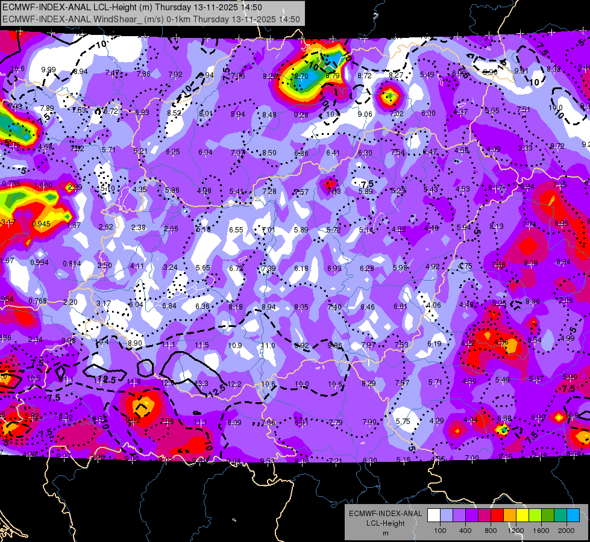
Task: Pick the orange legend swatch
Action: (x=510, y=516)
